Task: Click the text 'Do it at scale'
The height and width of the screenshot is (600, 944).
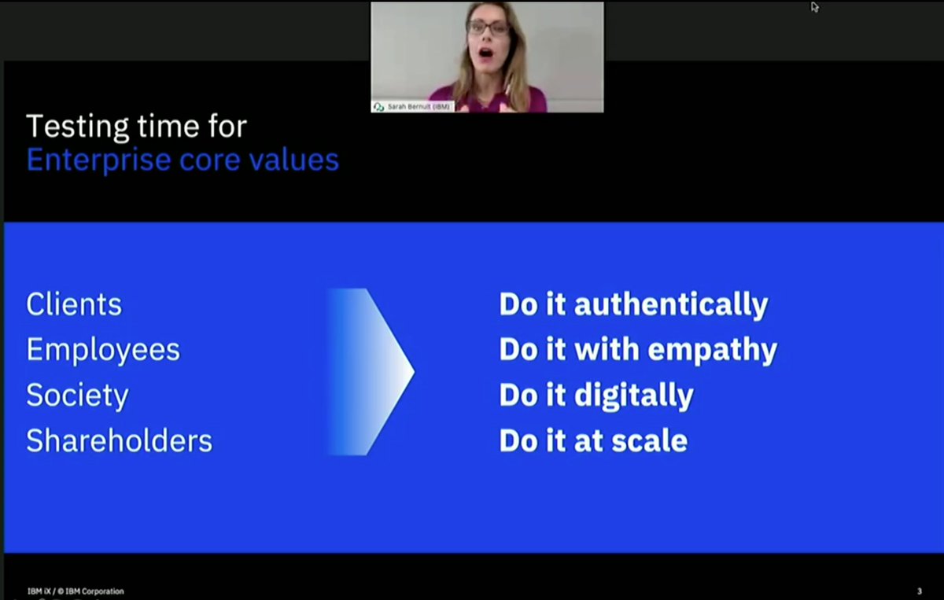Action: [x=592, y=441]
